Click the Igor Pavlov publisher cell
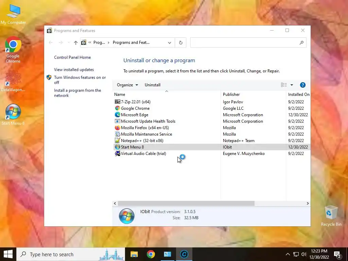The width and height of the screenshot is (348, 261). (x=233, y=102)
